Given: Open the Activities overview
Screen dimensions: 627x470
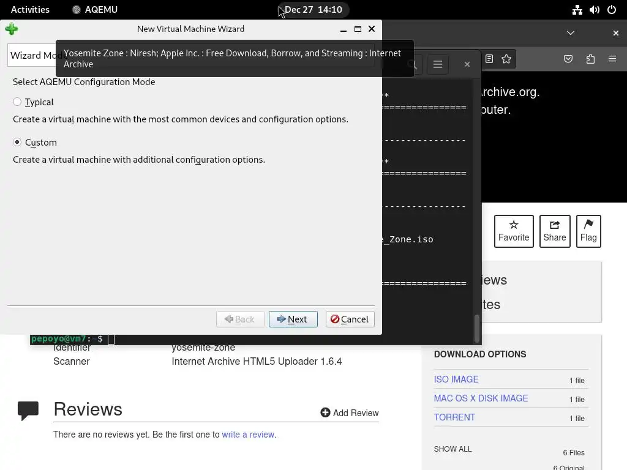Looking at the screenshot, I should [30, 10].
